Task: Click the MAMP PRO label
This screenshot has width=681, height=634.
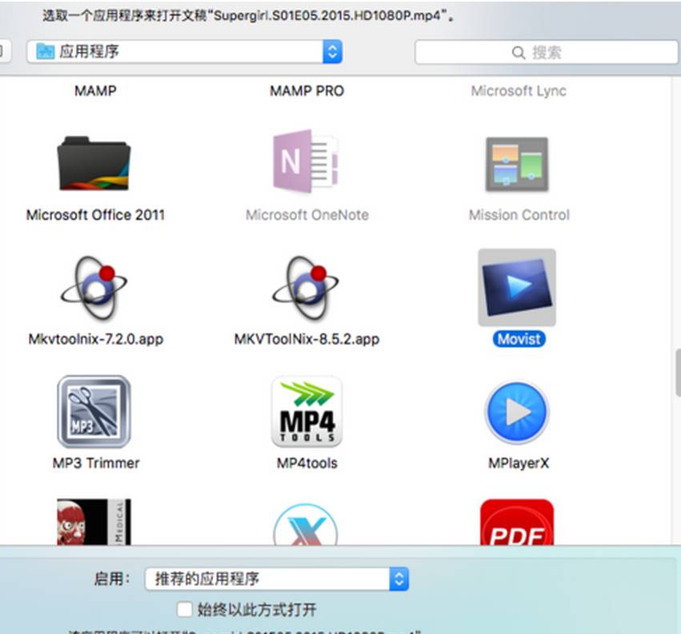Action: [306, 91]
